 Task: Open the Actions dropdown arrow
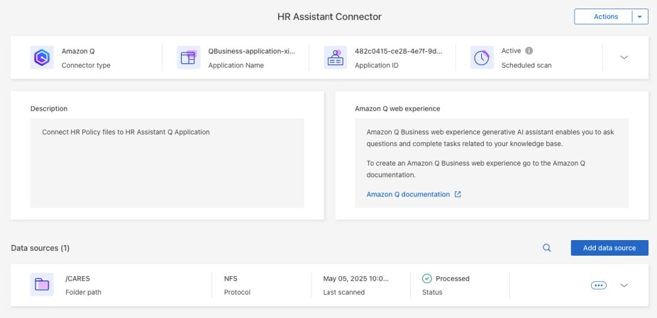641,17
